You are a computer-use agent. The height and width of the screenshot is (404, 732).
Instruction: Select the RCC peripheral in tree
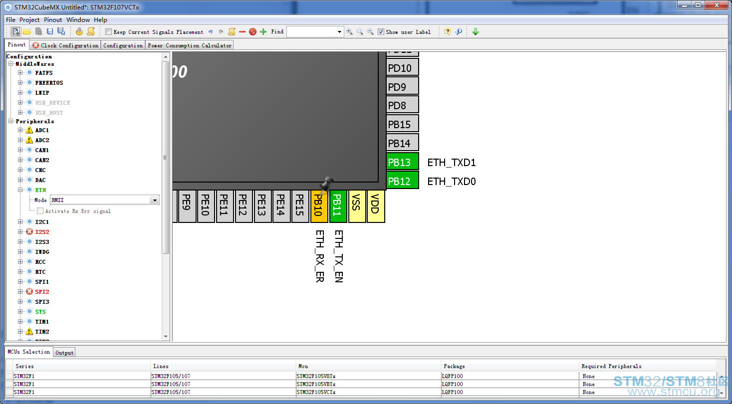pyautogui.click(x=40, y=262)
